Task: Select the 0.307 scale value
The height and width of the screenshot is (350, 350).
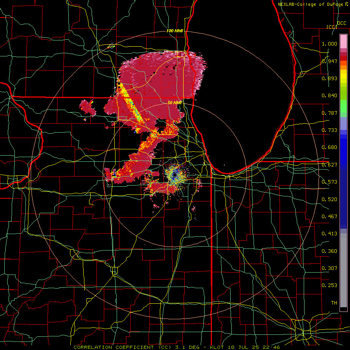Action: pos(329,268)
